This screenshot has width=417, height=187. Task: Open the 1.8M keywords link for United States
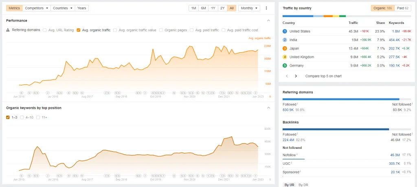point(396,31)
